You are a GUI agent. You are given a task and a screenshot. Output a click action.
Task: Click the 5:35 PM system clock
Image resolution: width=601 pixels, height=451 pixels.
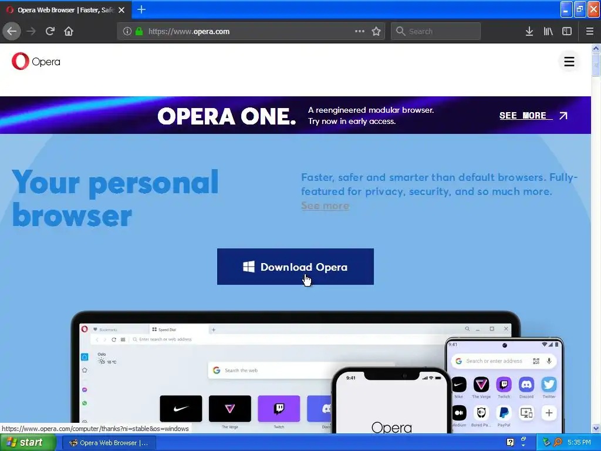pyautogui.click(x=579, y=442)
